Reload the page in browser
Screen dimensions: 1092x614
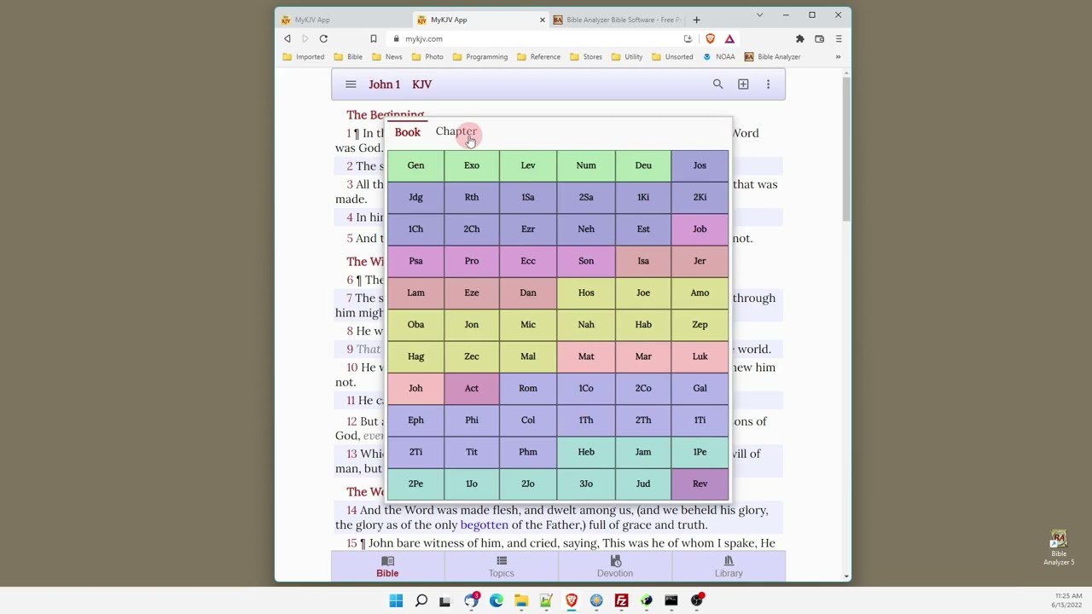coord(323,38)
